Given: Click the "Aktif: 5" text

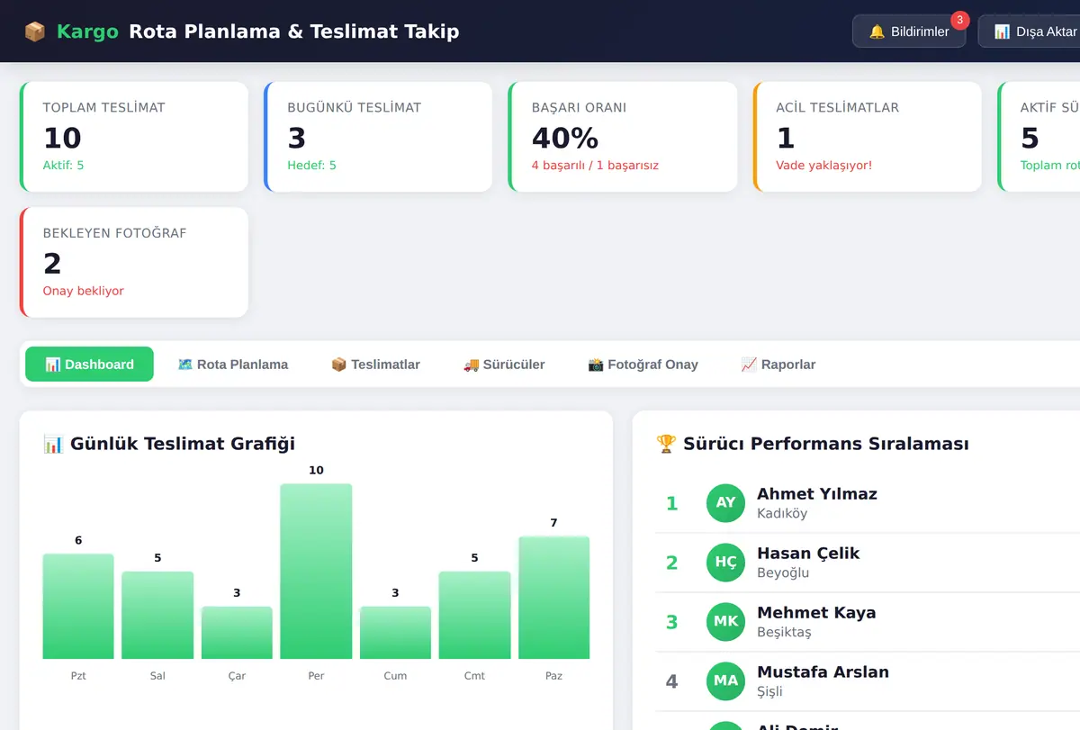Looking at the screenshot, I should [63, 166].
